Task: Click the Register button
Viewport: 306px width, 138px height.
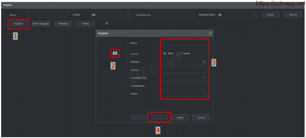Action: tap(19, 24)
